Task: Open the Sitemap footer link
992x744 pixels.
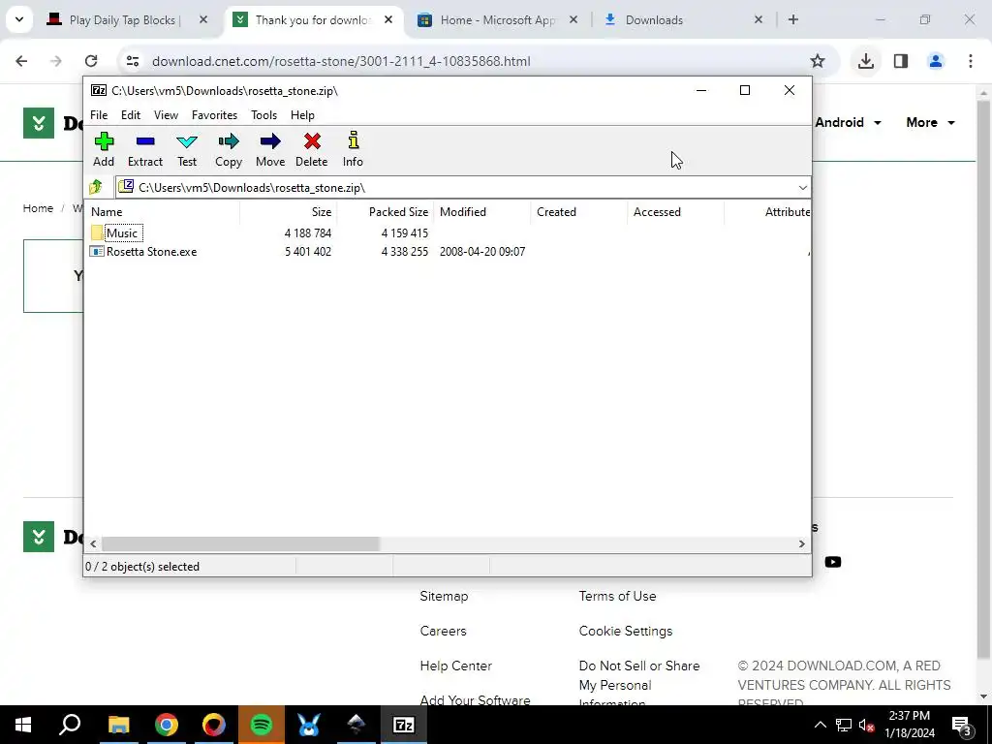Action: click(x=444, y=596)
